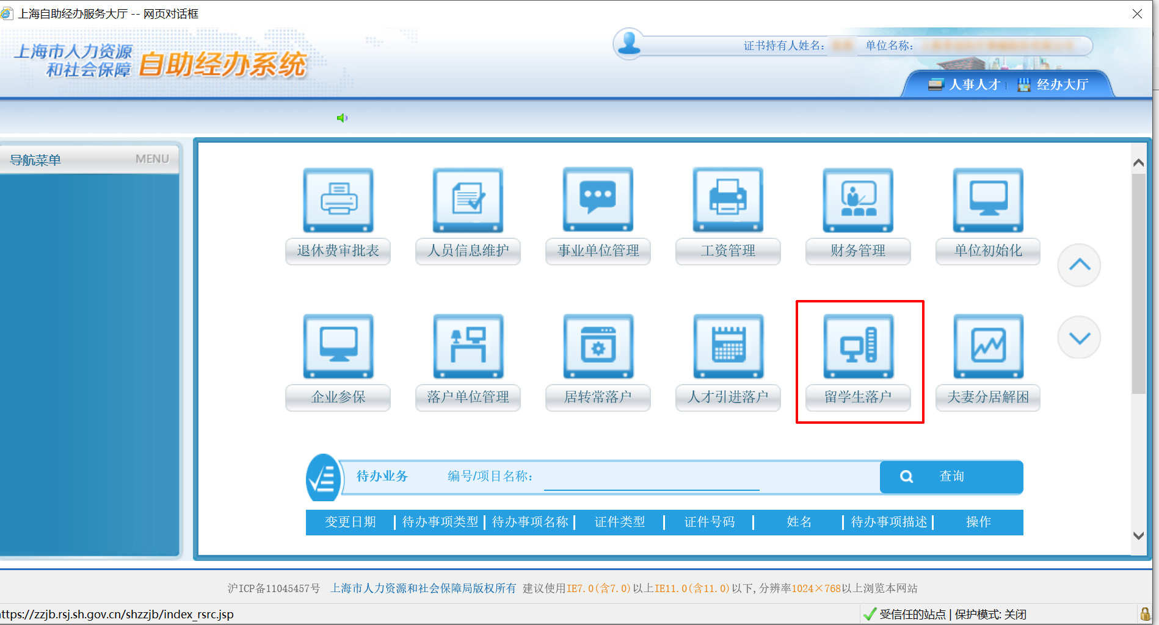This screenshot has height=625, width=1159.
Task: Click the 居转常落户 label button
Action: (x=598, y=397)
